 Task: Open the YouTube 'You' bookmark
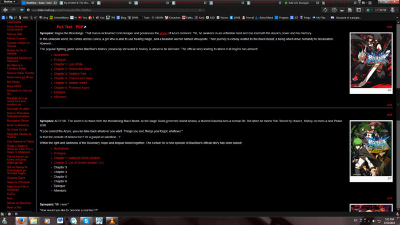click(x=83, y=18)
